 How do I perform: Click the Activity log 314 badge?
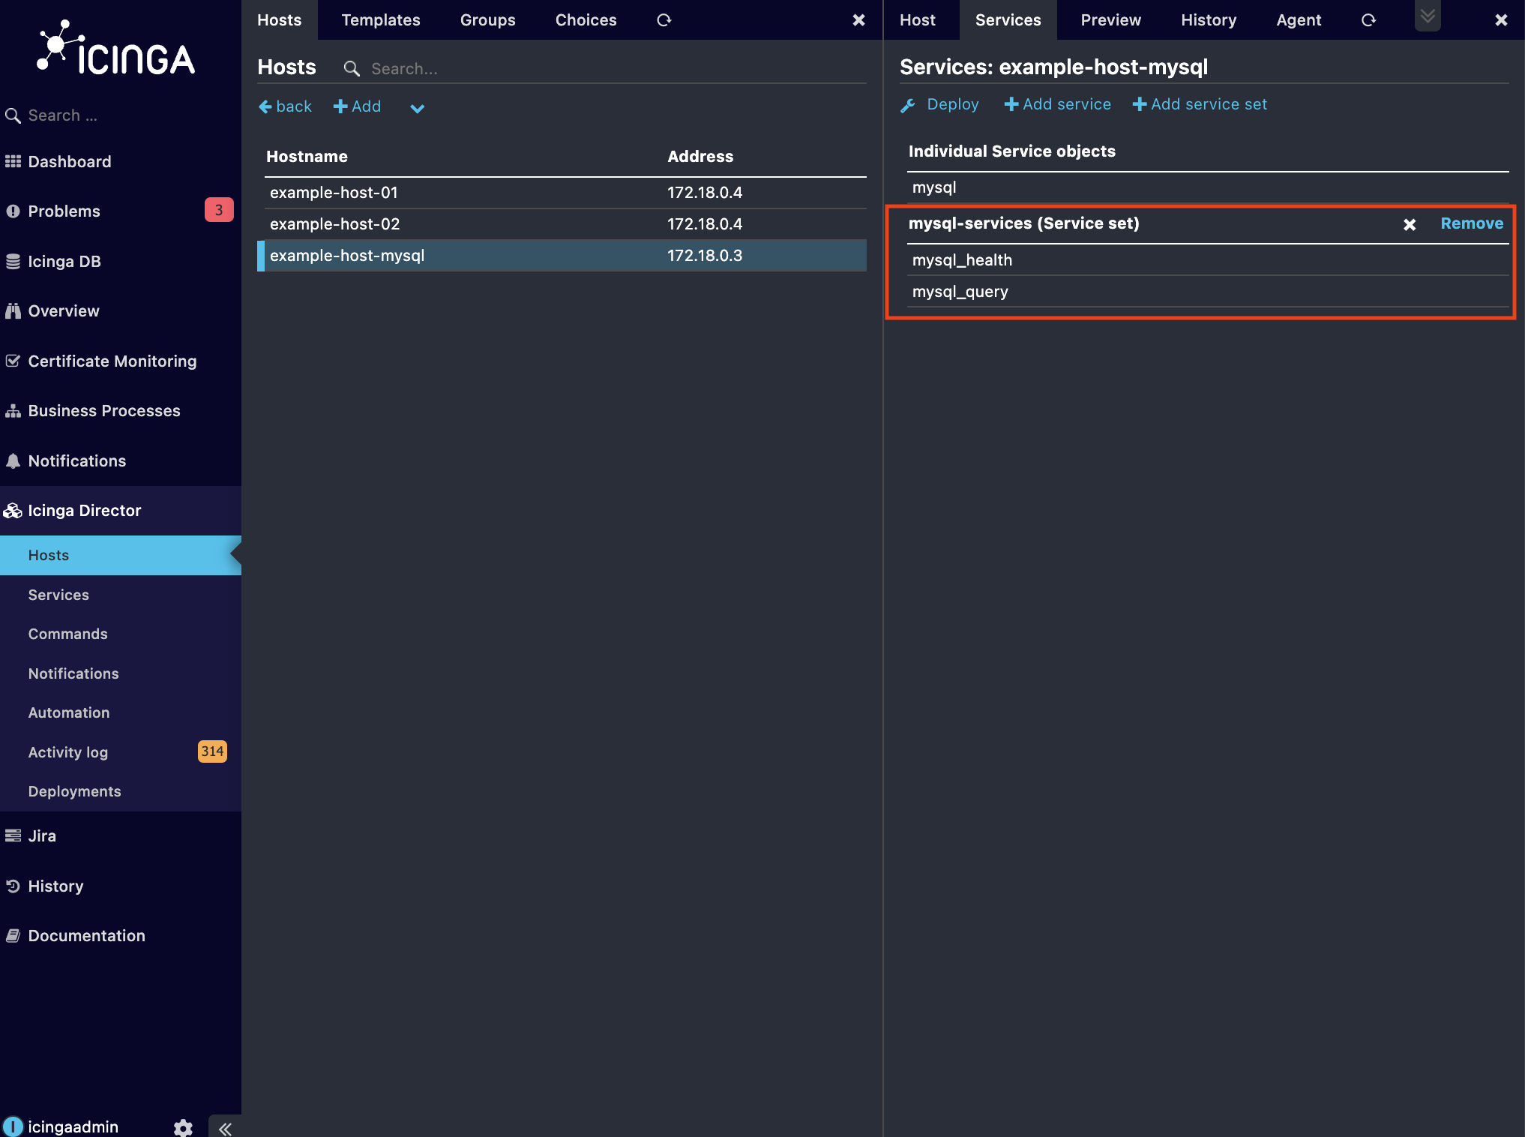[x=212, y=751]
